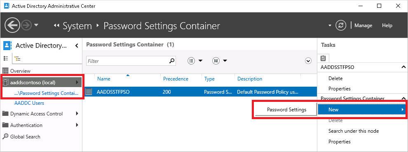Click the AADDSSTFPSO row icon

pyautogui.click(x=89, y=92)
